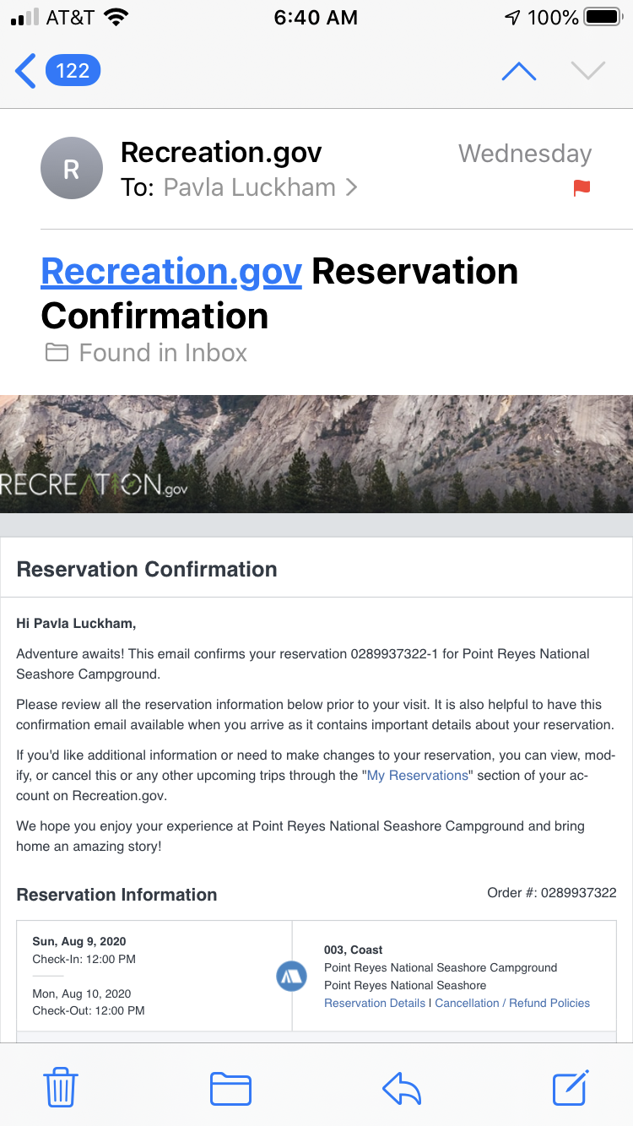Image resolution: width=633 pixels, height=1126 pixels.
Task: Tap the sender avatar circle R
Action: click(72, 169)
